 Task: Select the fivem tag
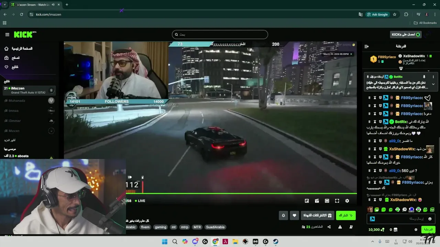click(145, 227)
